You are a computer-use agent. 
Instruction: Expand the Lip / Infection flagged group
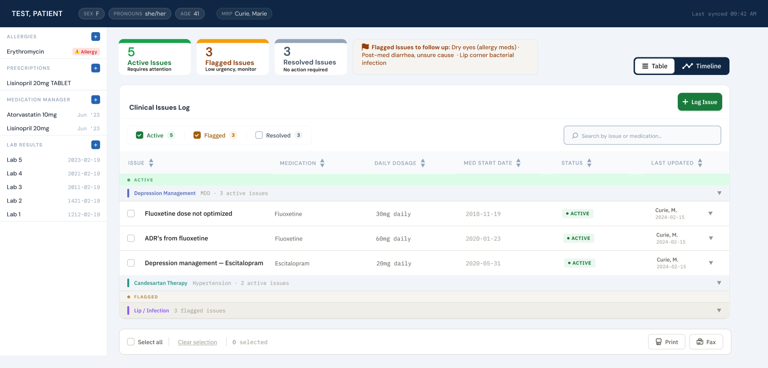[x=719, y=311]
